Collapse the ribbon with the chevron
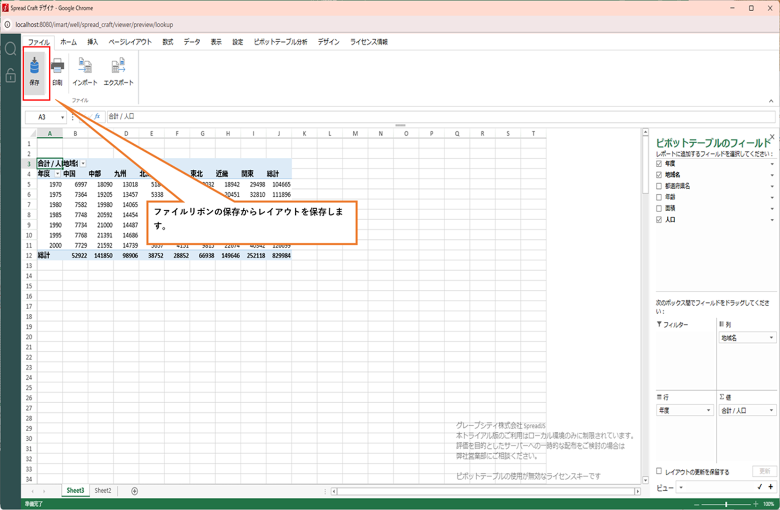Screen dimensions: 780x510 pyautogui.click(x=771, y=101)
